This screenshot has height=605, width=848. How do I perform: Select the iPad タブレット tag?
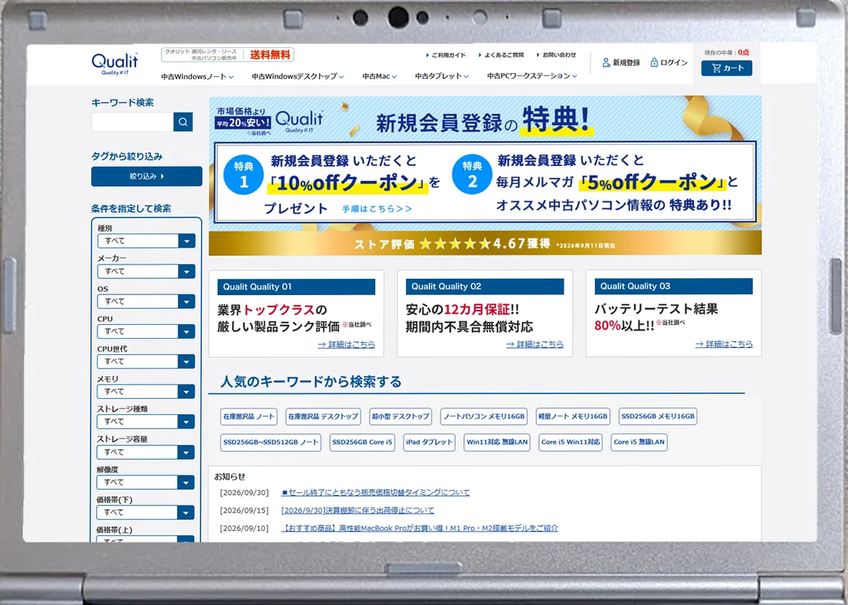coord(429,443)
